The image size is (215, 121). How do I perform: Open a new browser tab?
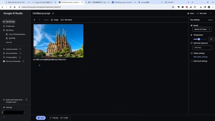[x=192, y=2]
